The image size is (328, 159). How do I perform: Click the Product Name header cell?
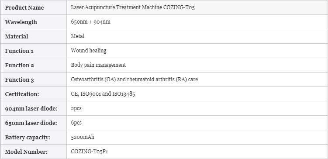coord(34,7)
